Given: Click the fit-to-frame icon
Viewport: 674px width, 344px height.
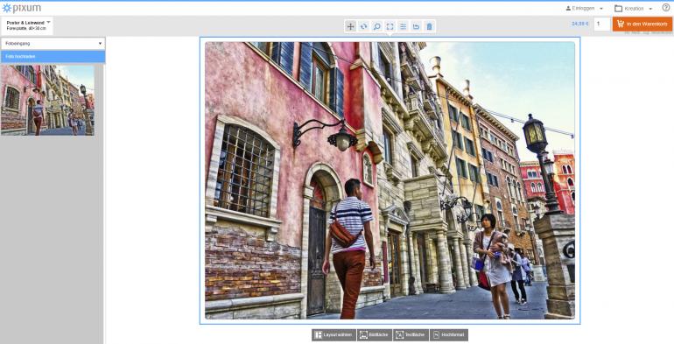Looking at the screenshot, I should point(390,26).
